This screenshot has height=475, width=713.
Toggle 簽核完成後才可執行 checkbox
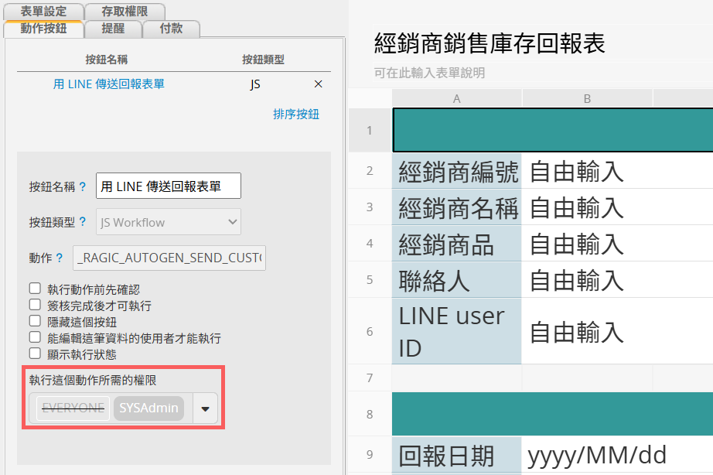coord(35,305)
